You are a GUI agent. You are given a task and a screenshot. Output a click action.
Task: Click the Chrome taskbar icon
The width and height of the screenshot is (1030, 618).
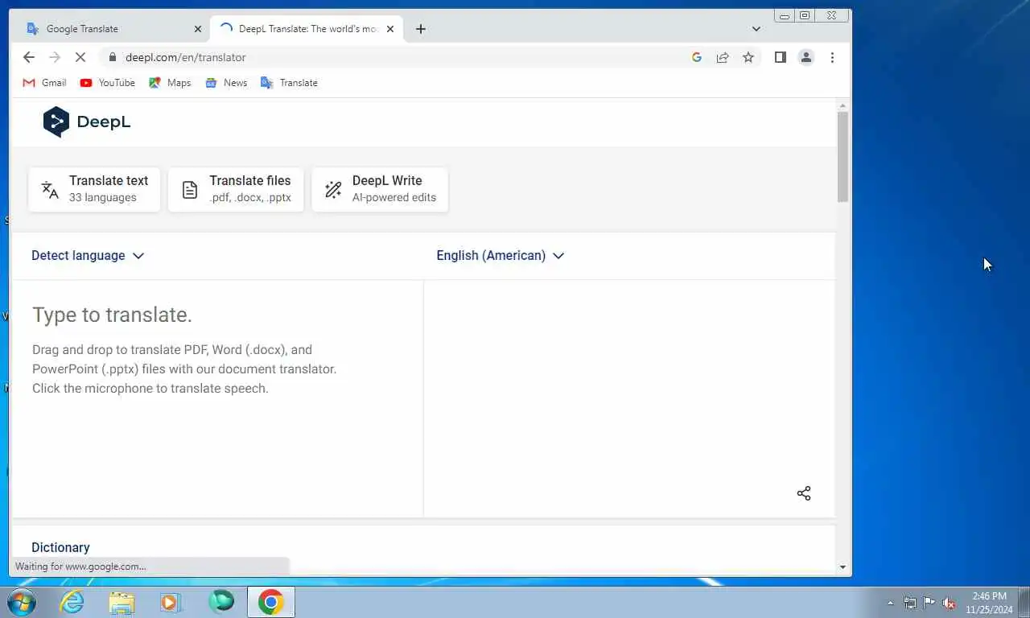(271, 602)
